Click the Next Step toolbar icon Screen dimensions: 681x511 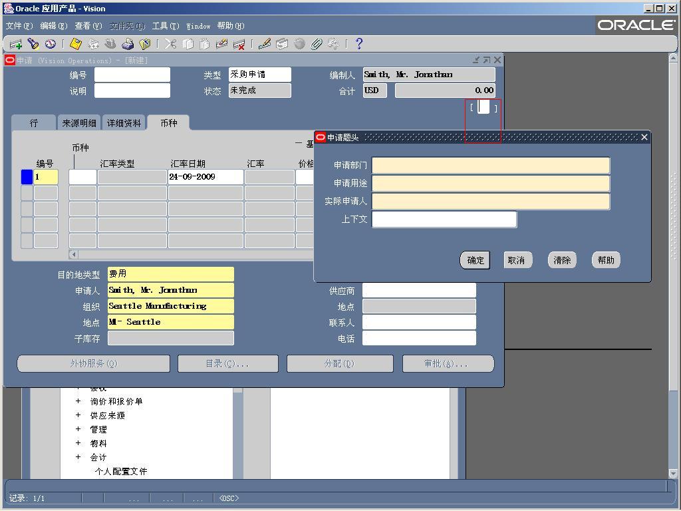pyautogui.click(x=93, y=44)
